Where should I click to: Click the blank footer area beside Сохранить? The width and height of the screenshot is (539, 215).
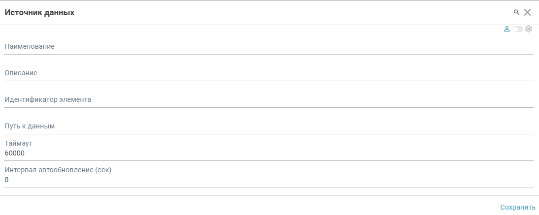246,207
